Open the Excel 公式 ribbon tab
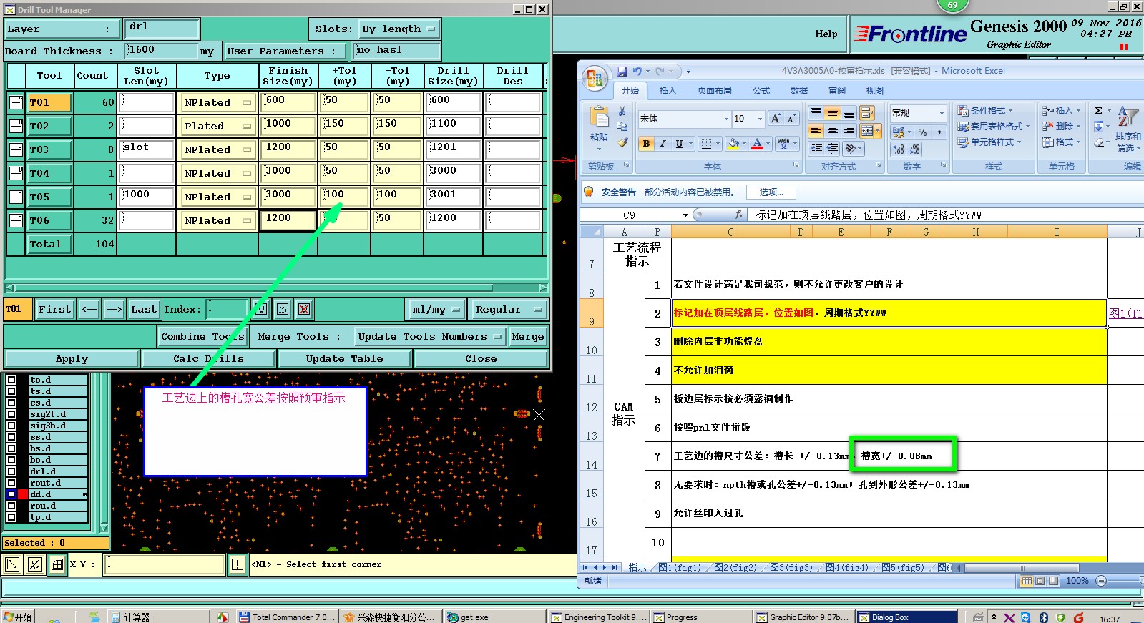1144x623 pixels. pos(761,91)
